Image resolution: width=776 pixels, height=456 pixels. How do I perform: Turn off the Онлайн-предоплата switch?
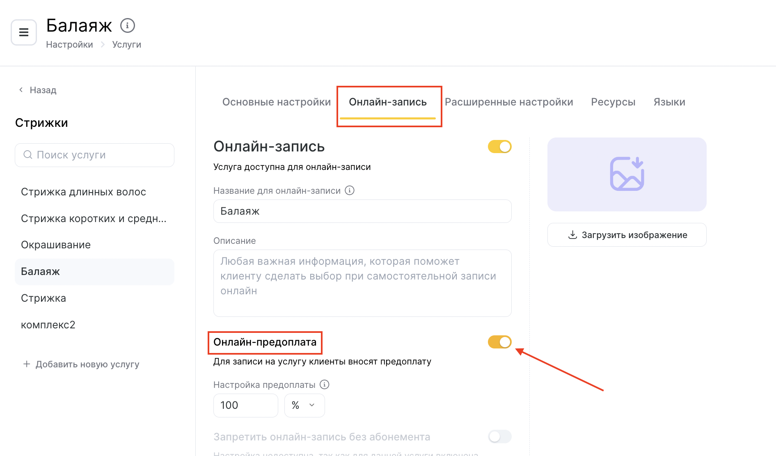[x=499, y=342]
